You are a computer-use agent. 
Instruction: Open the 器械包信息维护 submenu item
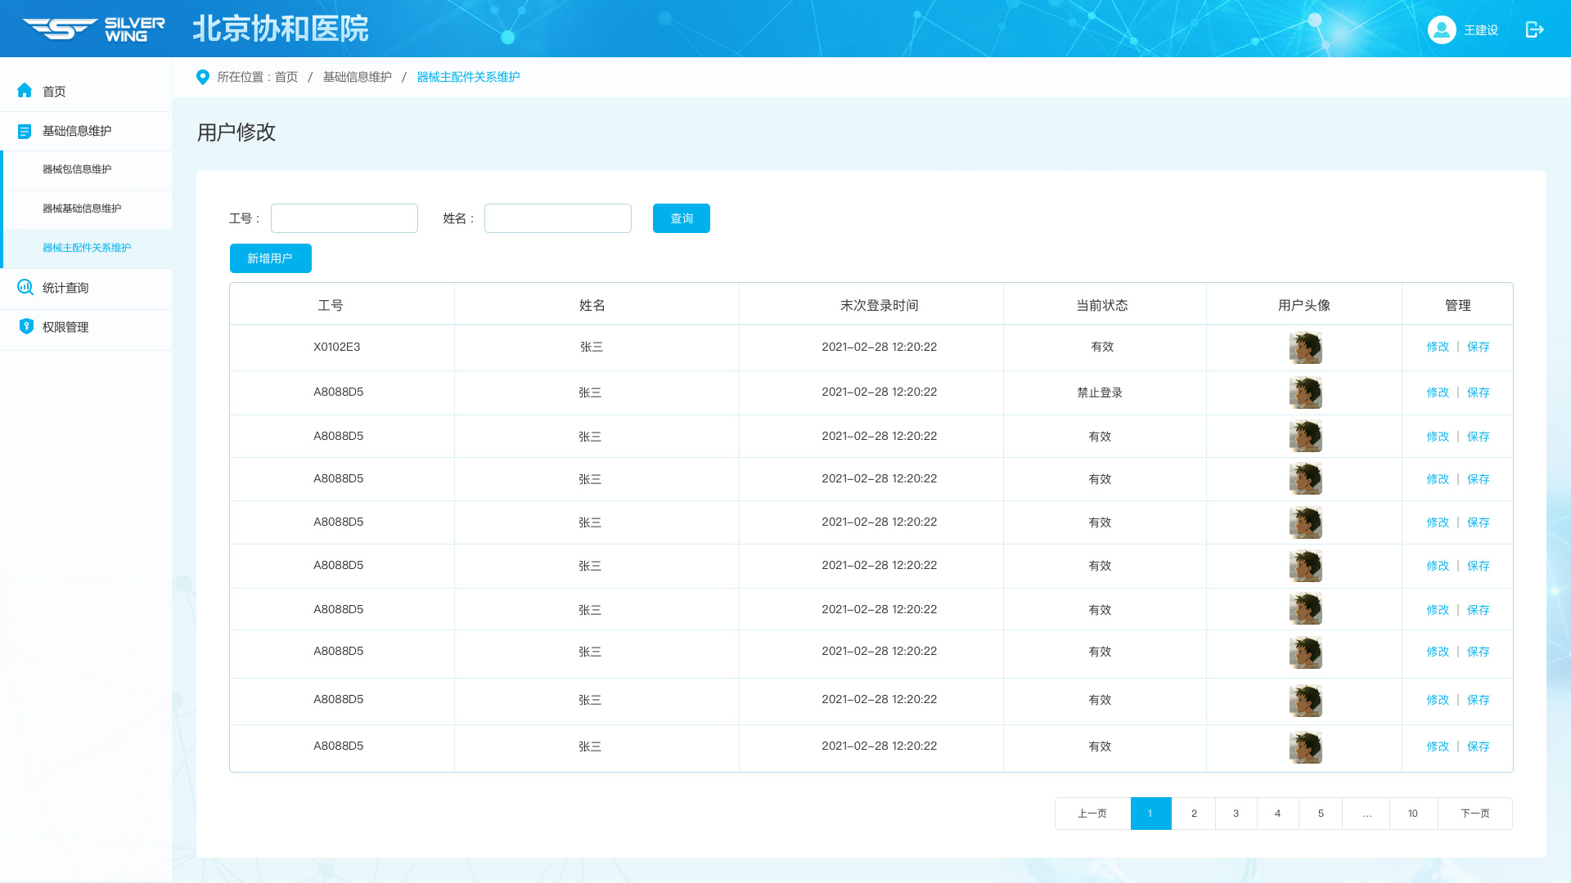coord(77,169)
